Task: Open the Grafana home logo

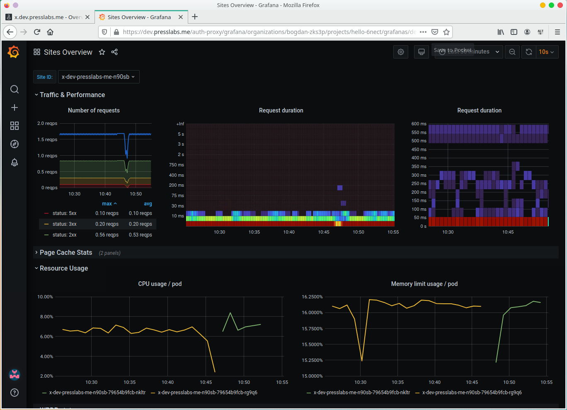Action: coord(14,52)
